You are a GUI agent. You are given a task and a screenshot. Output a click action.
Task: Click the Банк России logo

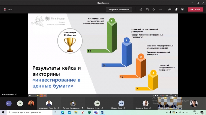click(x=55, y=18)
